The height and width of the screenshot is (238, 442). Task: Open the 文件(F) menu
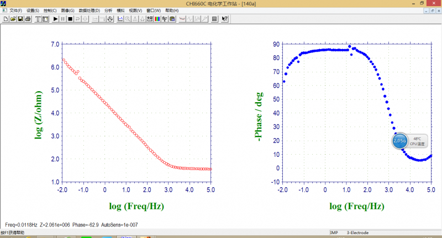point(16,10)
